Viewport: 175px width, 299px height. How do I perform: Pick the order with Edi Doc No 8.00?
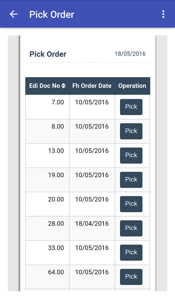pos(131,131)
